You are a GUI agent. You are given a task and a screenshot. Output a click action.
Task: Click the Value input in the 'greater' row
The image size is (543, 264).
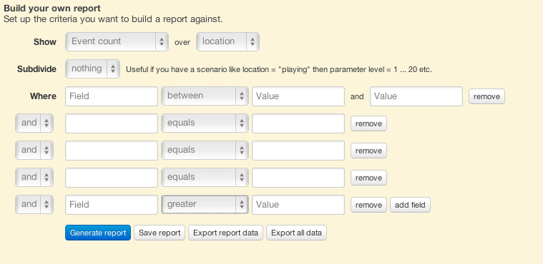click(x=298, y=205)
